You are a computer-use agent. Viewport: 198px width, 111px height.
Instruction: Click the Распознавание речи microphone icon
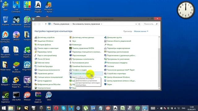(x=71, y=63)
